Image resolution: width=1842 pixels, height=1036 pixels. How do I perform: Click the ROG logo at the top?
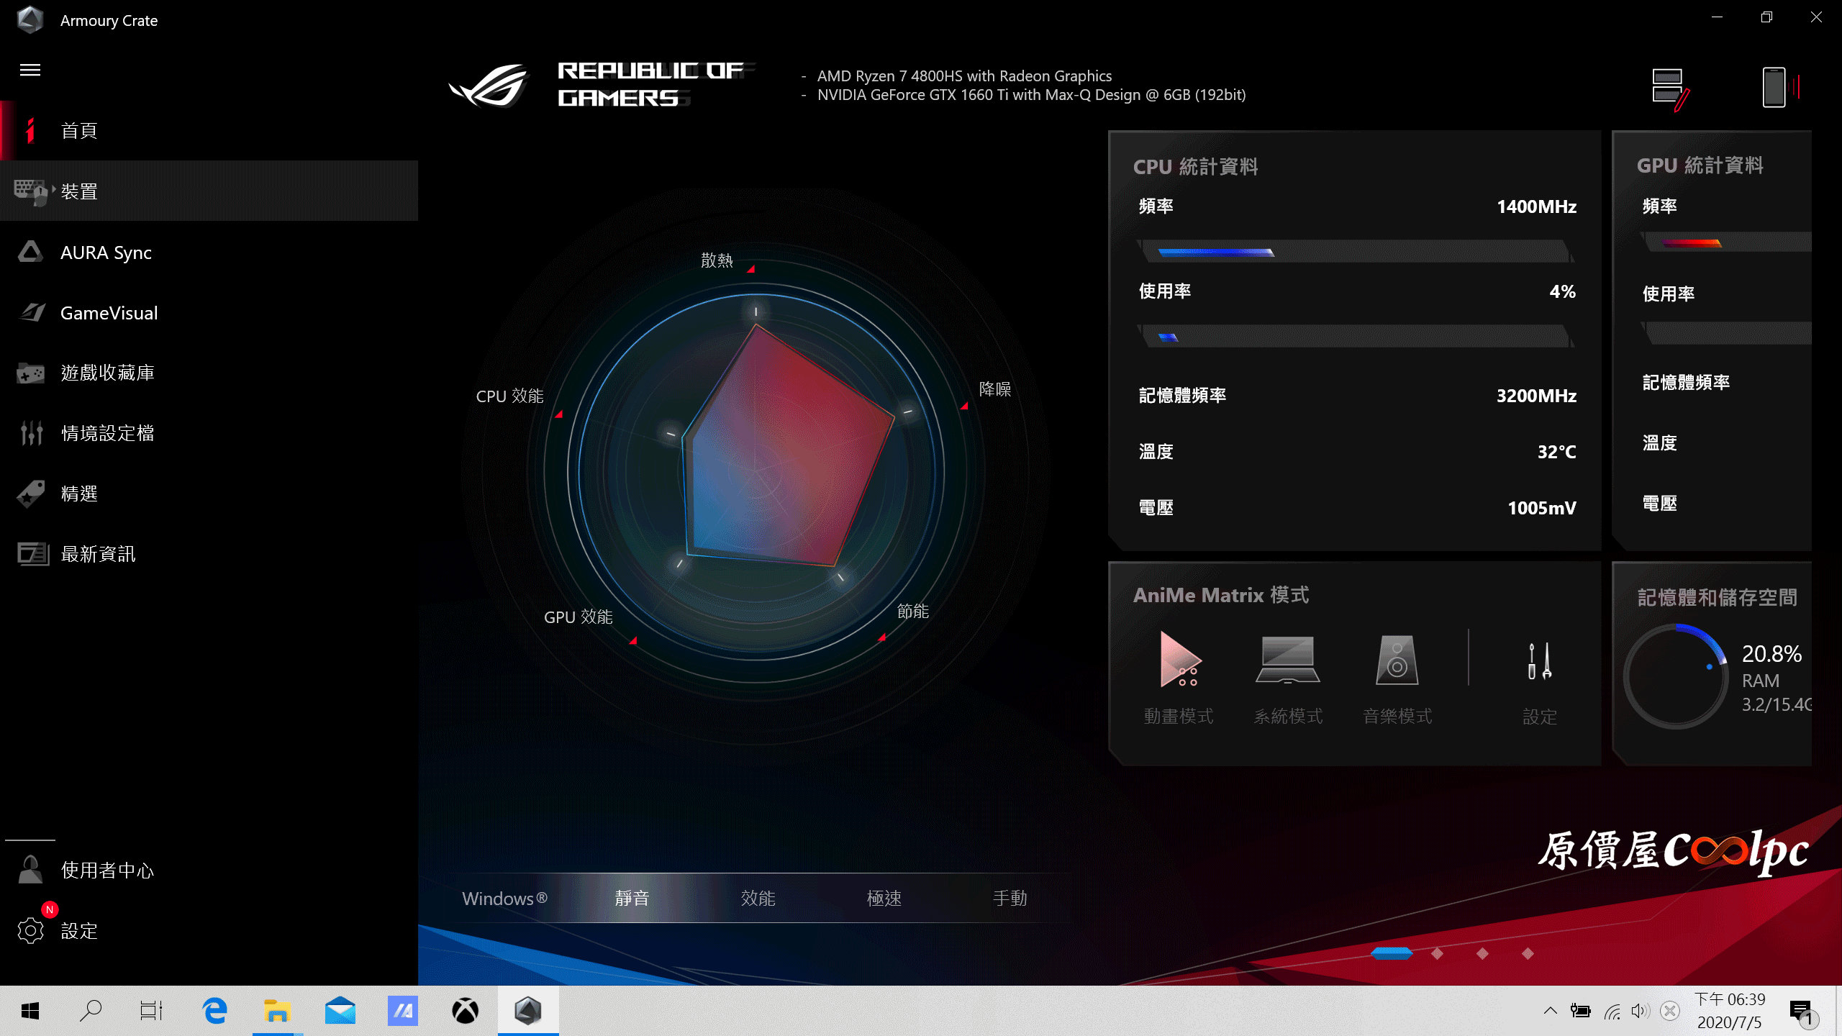pyautogui.click(x=489, y=85)
